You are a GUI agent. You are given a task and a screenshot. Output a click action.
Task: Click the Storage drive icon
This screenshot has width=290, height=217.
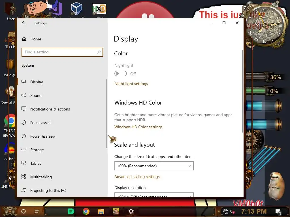24,150
